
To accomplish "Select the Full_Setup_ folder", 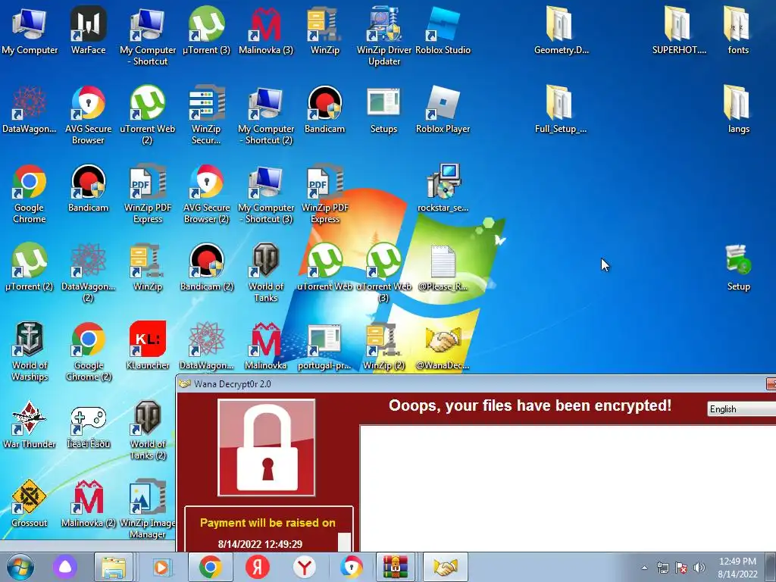I will pos(561,109).
